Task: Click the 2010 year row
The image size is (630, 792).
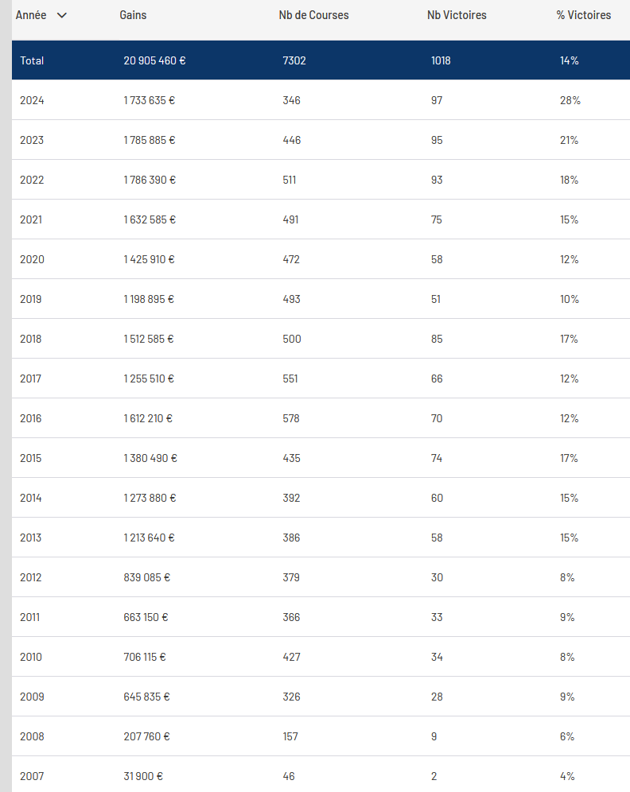Action: pyautogui.click(x=321, y=657)
